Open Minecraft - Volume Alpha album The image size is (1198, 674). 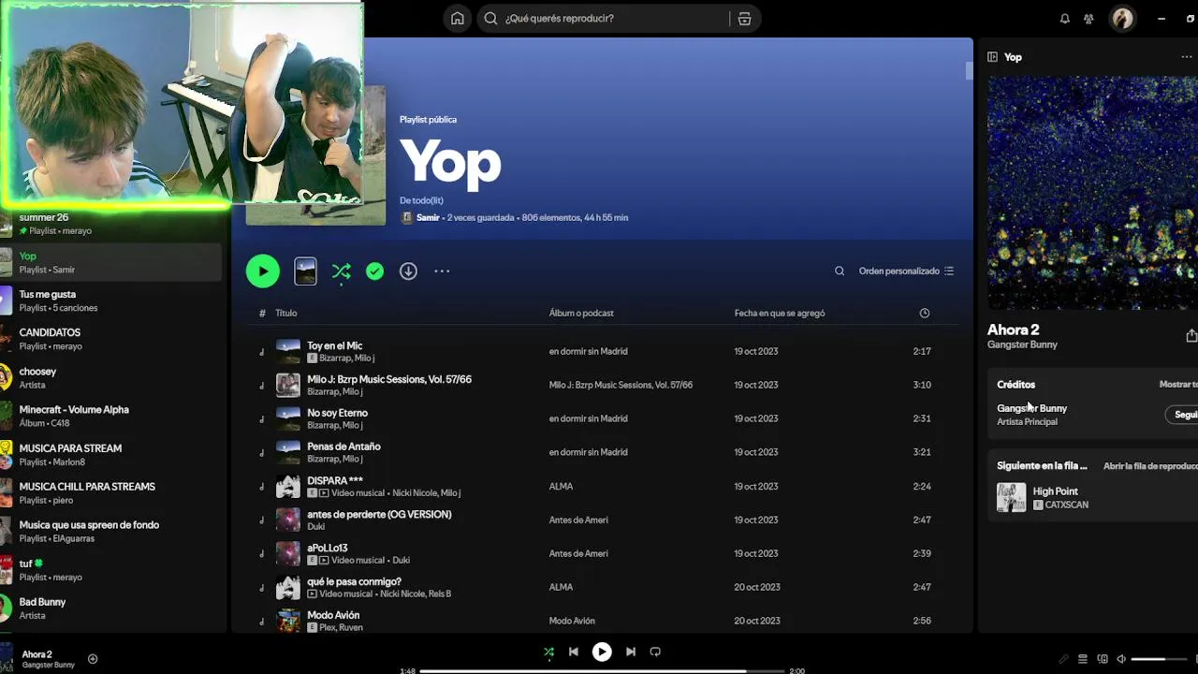click(x=112, y=416)
